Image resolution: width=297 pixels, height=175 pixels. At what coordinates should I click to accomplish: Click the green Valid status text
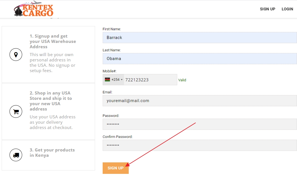coord(182,80)
